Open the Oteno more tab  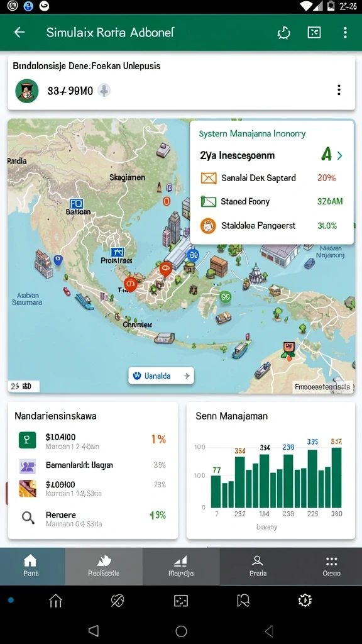point(331,566)
